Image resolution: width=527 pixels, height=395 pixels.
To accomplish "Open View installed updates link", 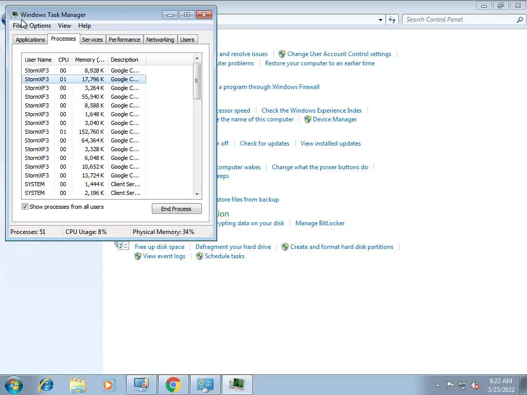I will 330,143.
